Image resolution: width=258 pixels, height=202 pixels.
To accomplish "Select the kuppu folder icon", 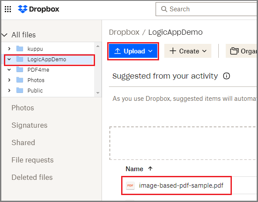I will pos(20,49).
